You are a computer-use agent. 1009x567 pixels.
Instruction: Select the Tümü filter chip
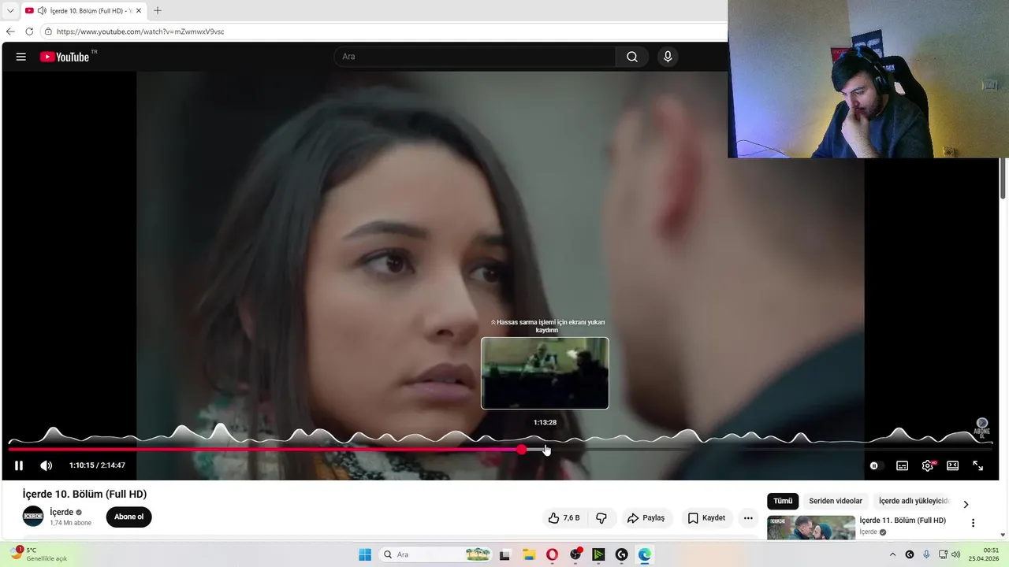783,501
